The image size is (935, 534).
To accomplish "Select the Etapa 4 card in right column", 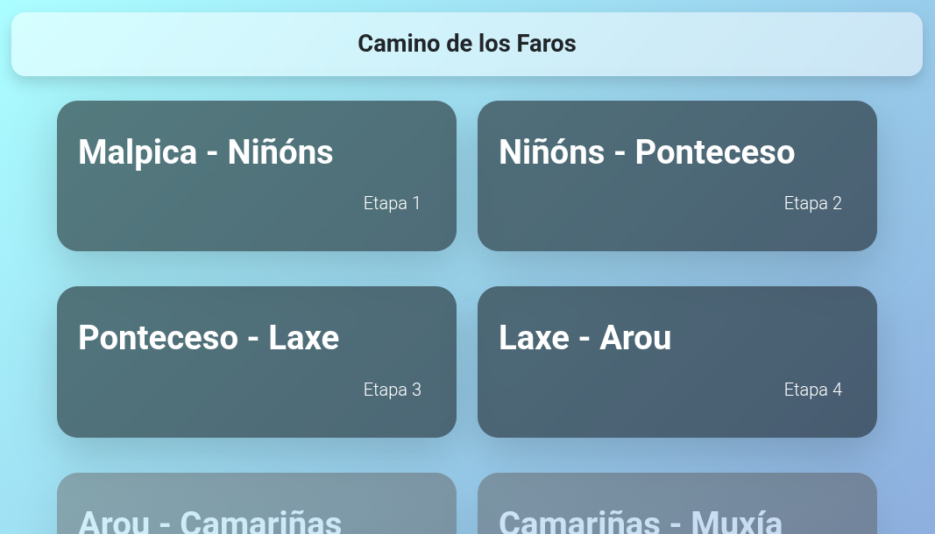I will coord(676,362).
